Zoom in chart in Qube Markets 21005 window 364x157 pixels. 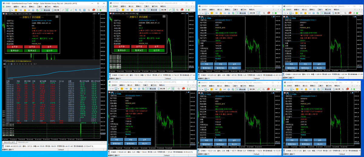pyautogui.click(x=76, y=10)
